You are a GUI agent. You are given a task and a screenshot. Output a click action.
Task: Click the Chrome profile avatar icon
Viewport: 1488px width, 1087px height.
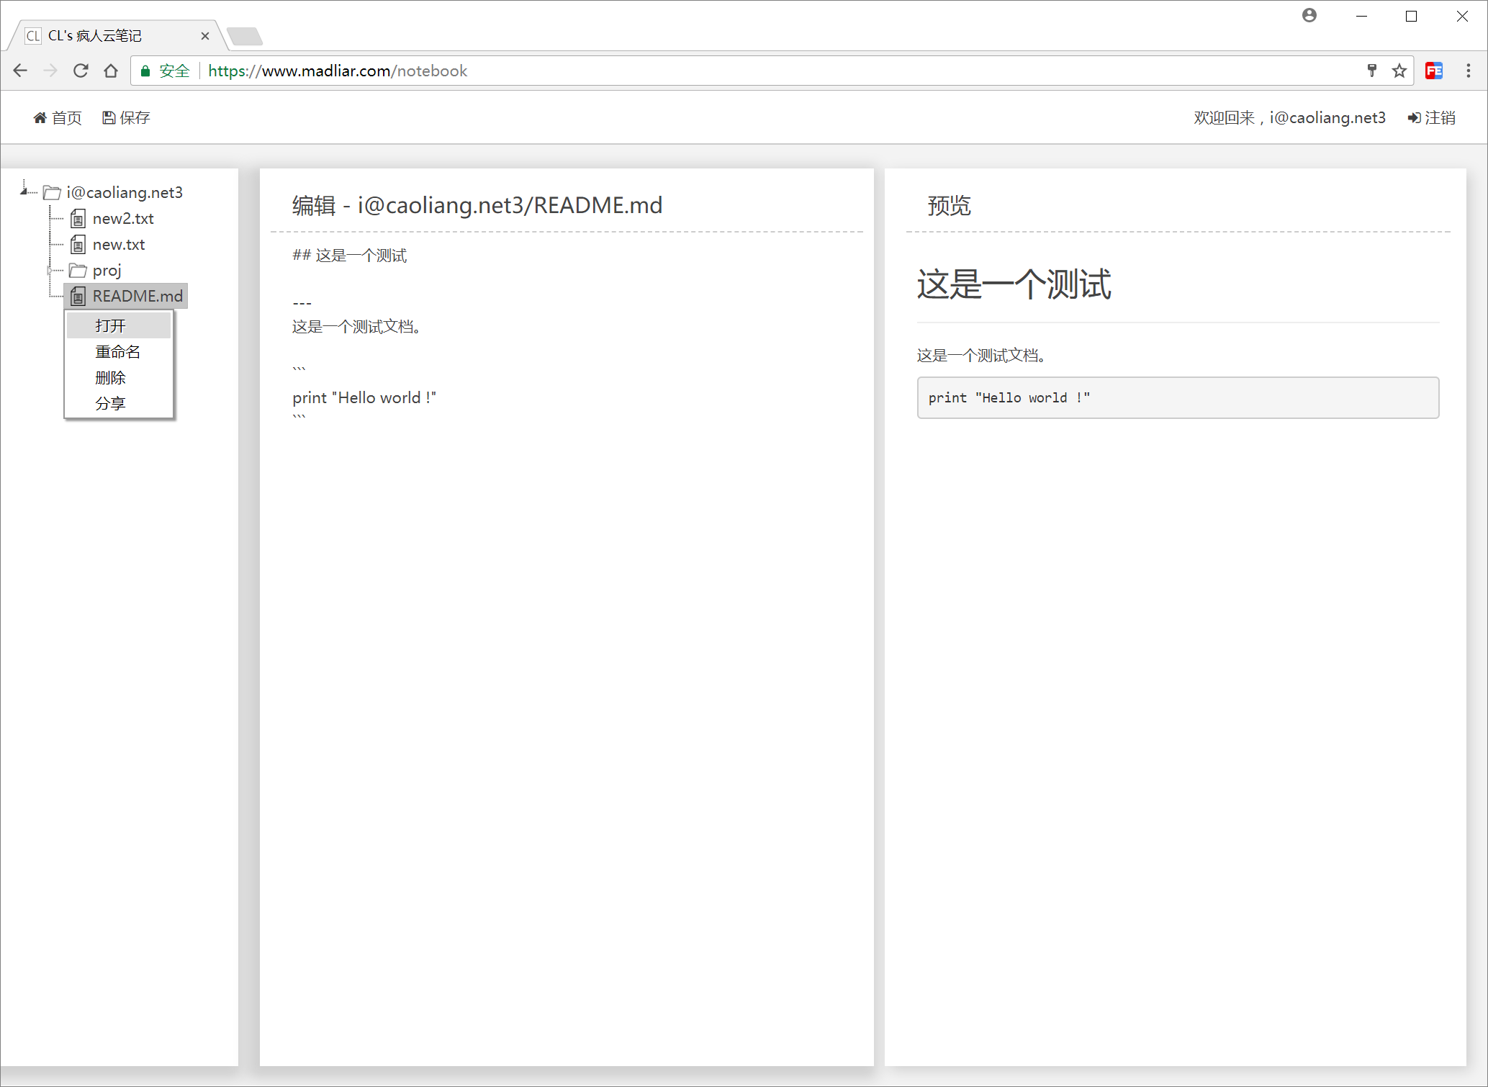coord(1309,15)
